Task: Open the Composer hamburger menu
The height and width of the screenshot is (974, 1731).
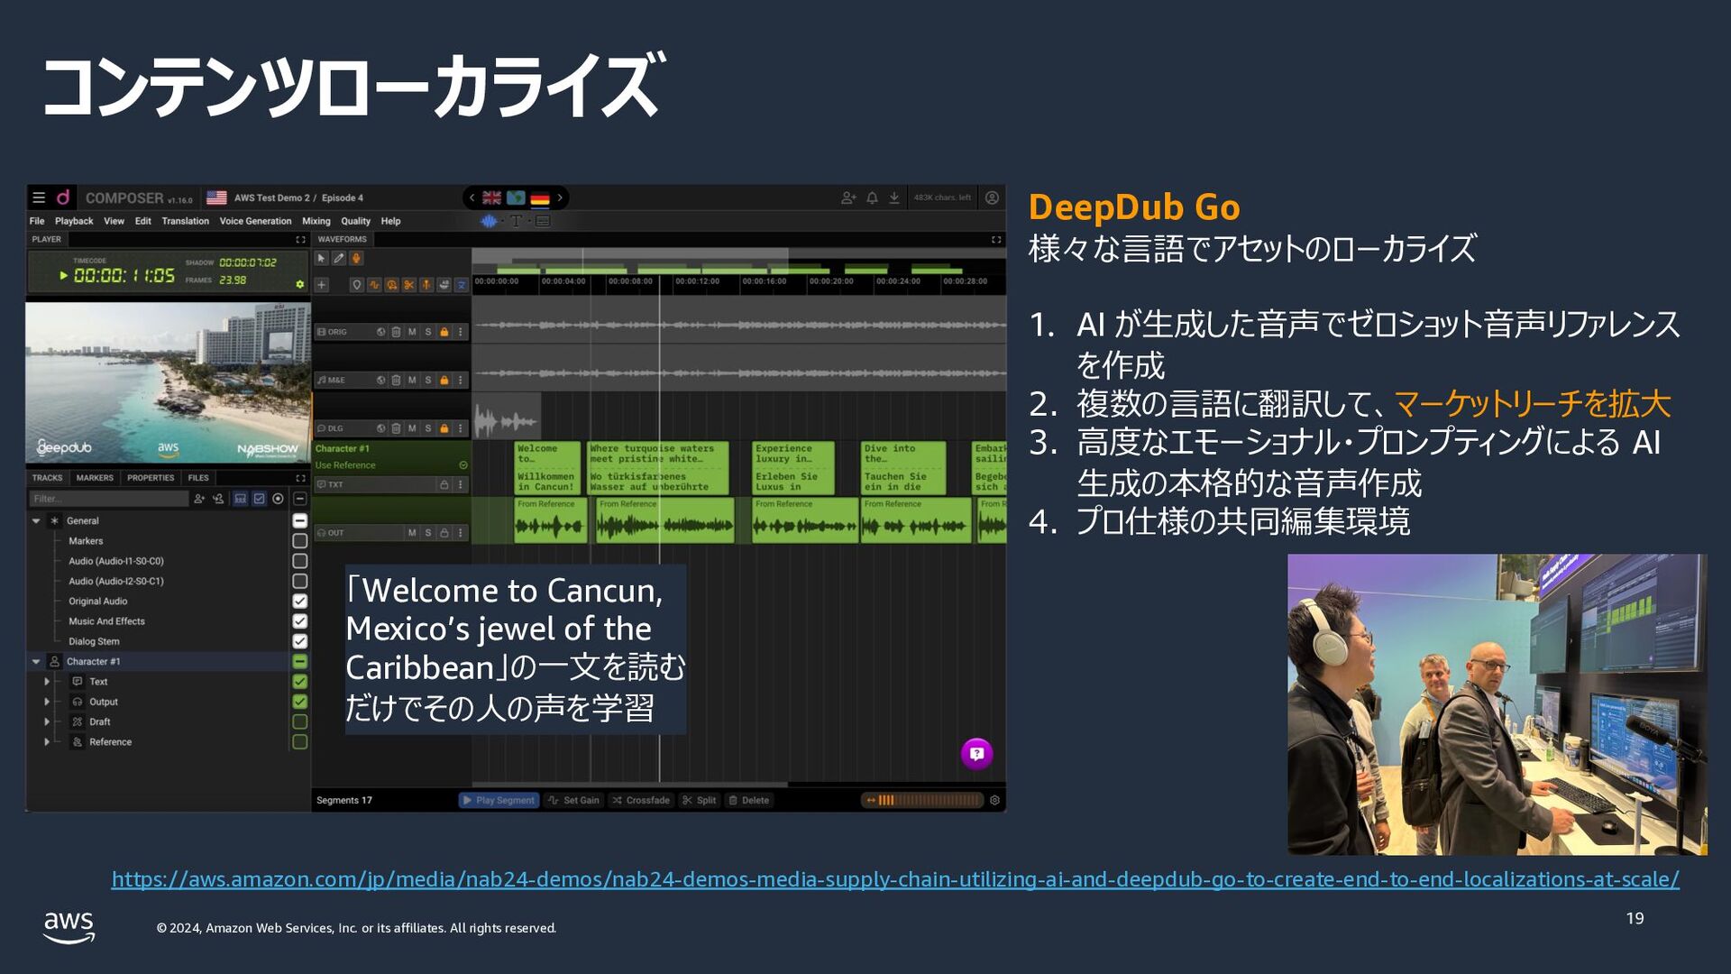Action: [39, 198]
